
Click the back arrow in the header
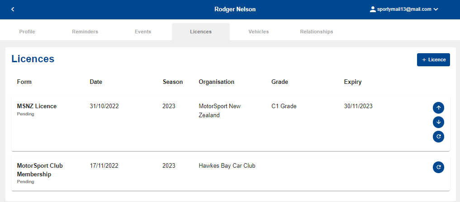pos(13,9)
